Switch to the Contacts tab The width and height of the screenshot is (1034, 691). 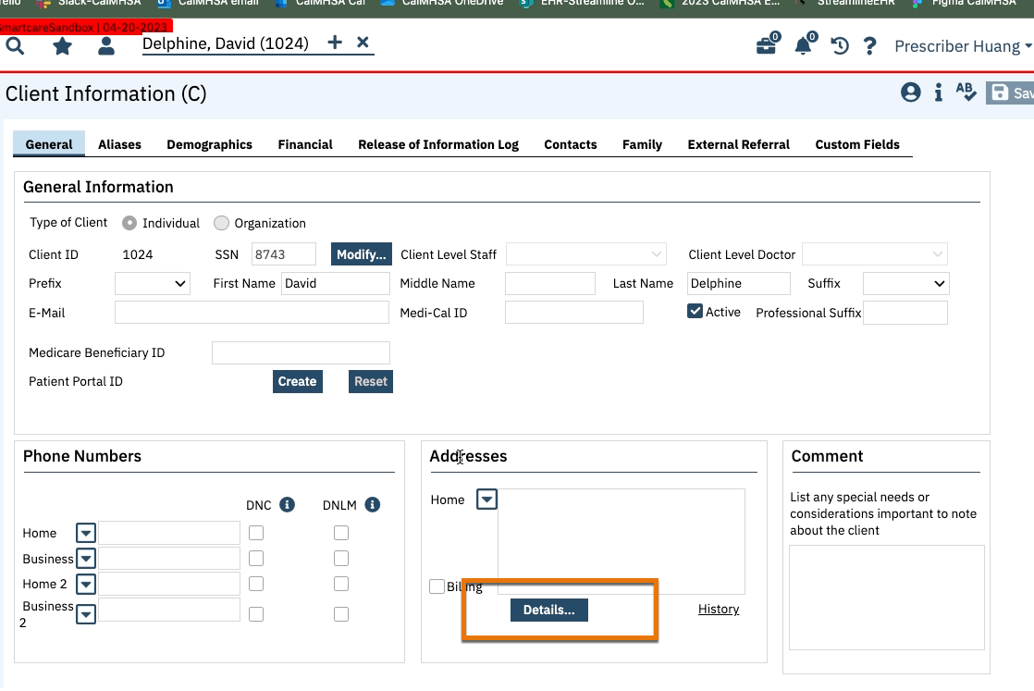click(x=570, y=144)
